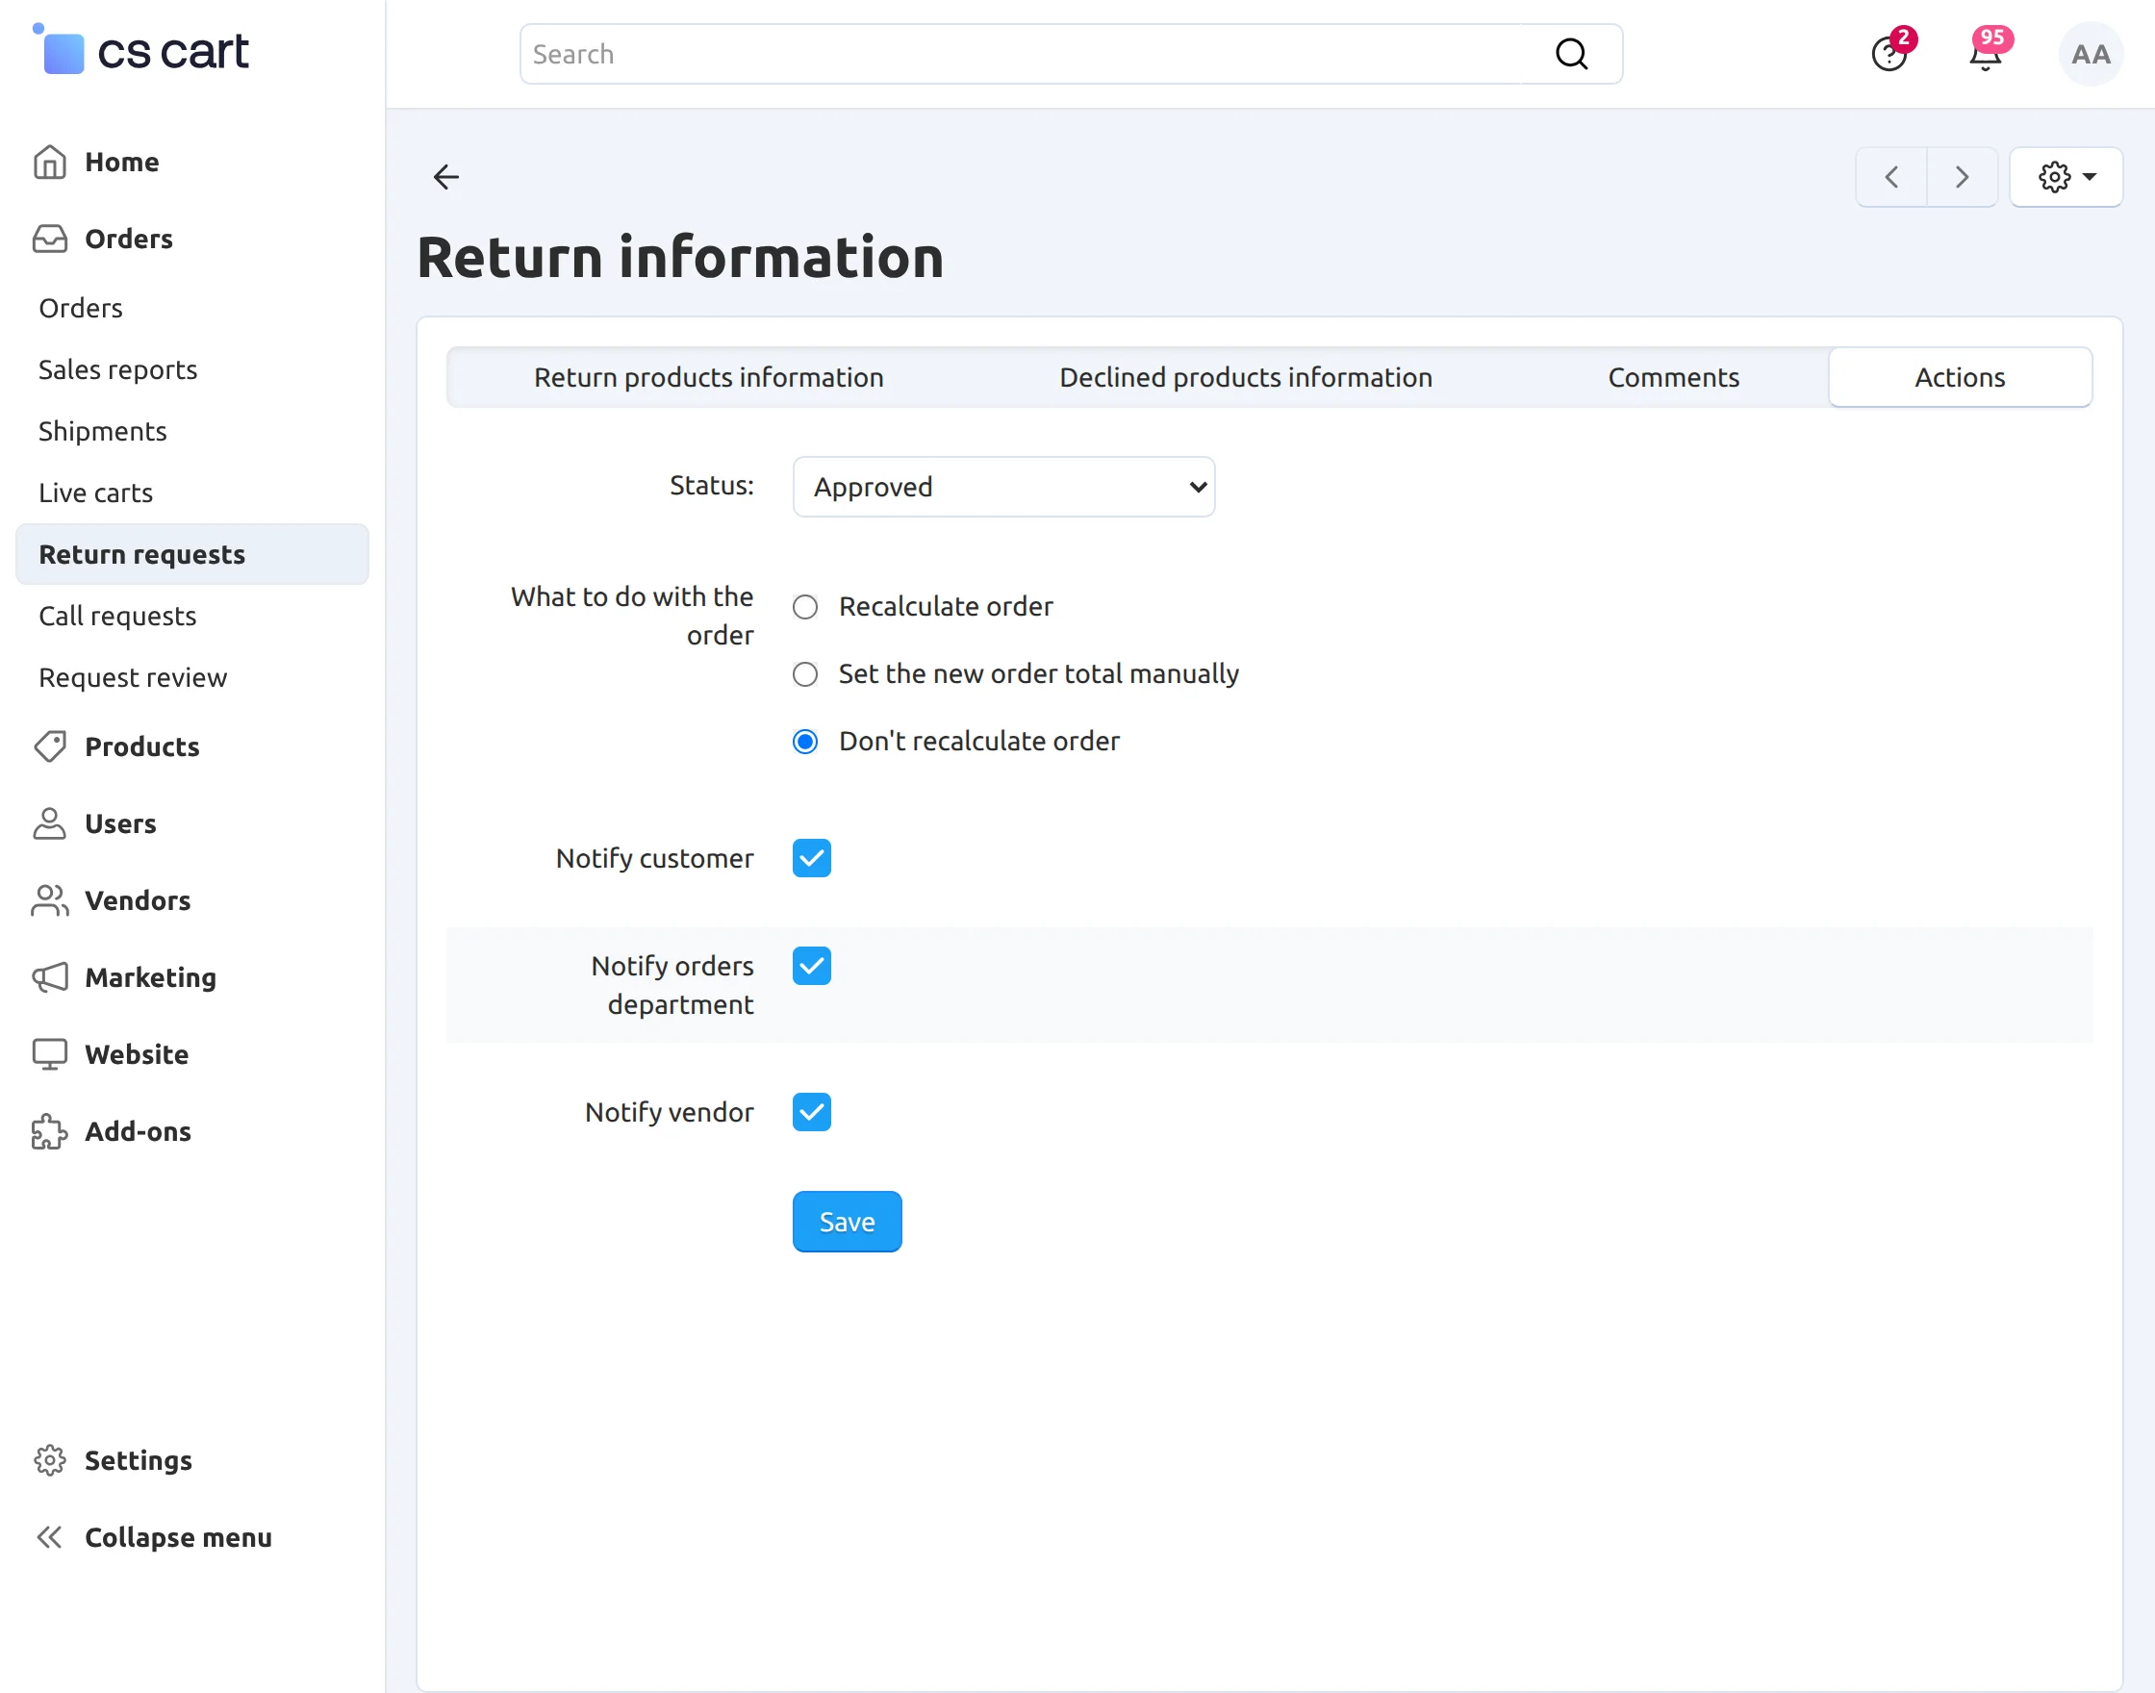Image resolution: width=2155 pixels, height=1693 pixels.
Task: Open the Users menu label
Action: click(x=120, y=822)
